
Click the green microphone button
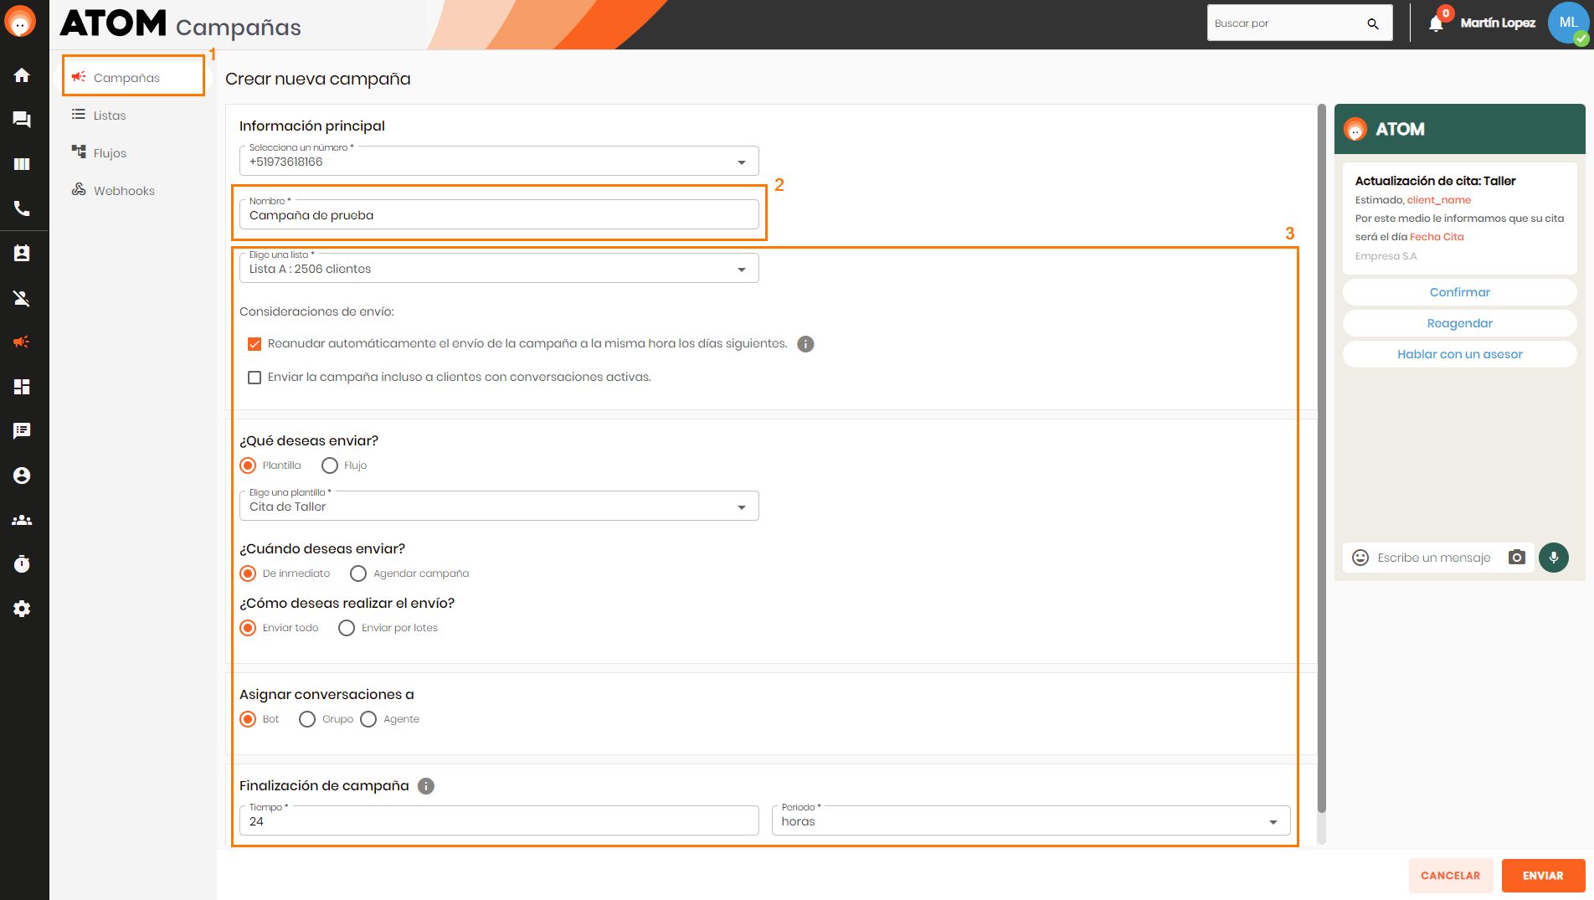[1554, 558]
